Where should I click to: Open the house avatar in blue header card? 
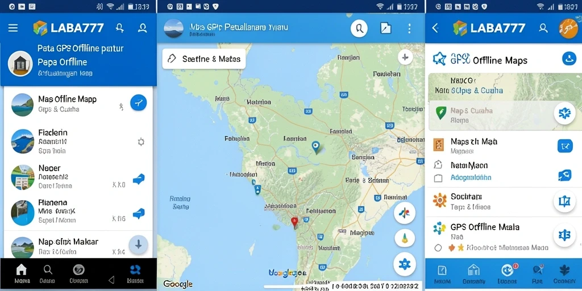click(x=20, y=64)
